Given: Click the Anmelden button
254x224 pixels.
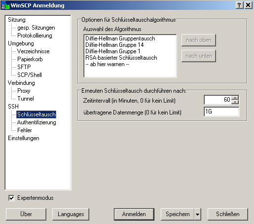Looking at the screenshot, I should point(134,214).
